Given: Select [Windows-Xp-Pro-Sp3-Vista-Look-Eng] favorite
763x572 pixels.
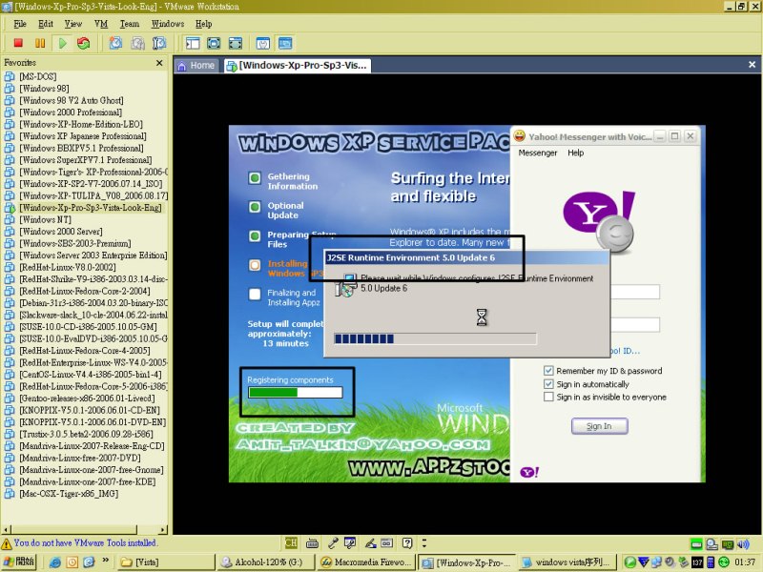Looking at the screenshot, I should click(90, 208).
